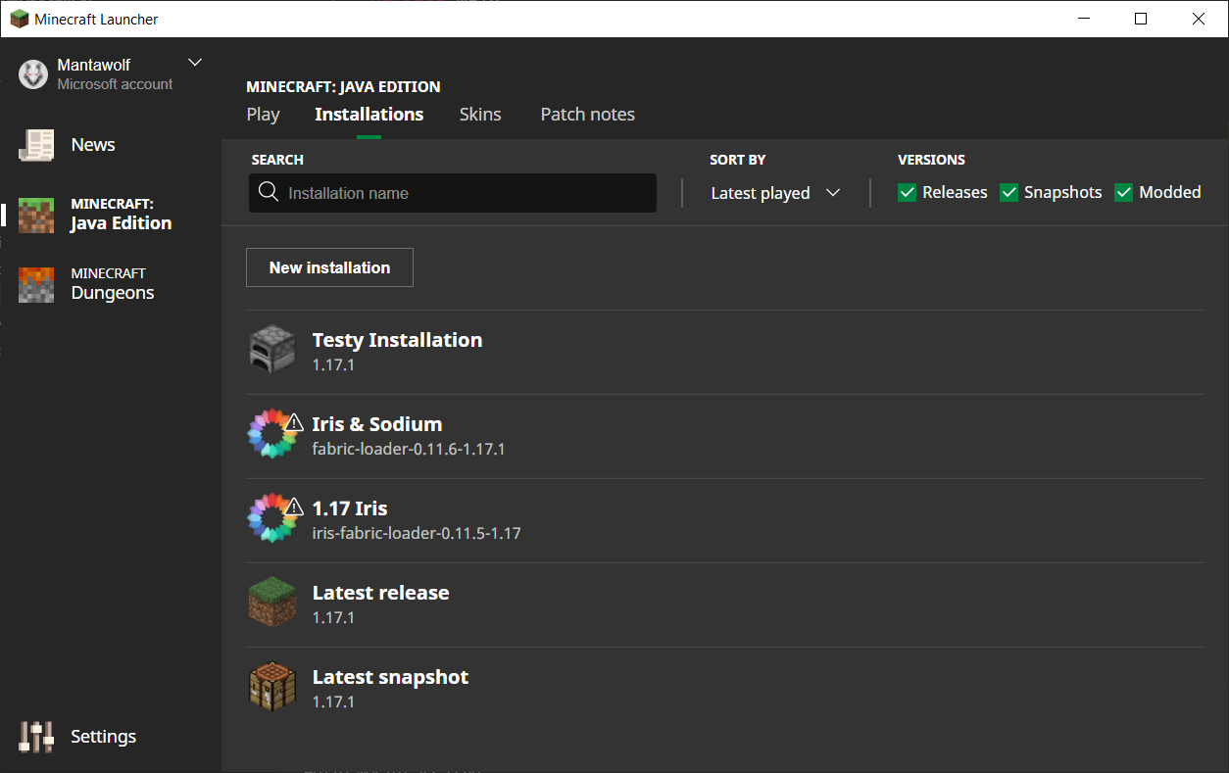Uncheck the Snapshots checkbox

pyautogui.click(x=1008, y=192)
